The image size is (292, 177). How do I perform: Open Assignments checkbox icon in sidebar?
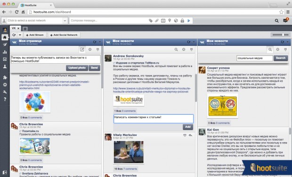pyautogui.click(x=5, y=59)
